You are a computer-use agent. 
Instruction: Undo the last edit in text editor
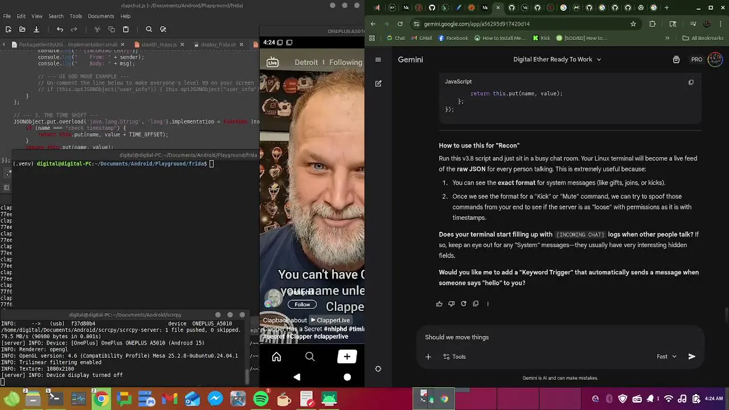coord(60,29)
